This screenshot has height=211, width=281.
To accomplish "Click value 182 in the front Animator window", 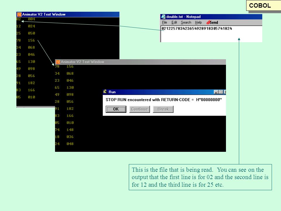I will [x=70, y=108].
